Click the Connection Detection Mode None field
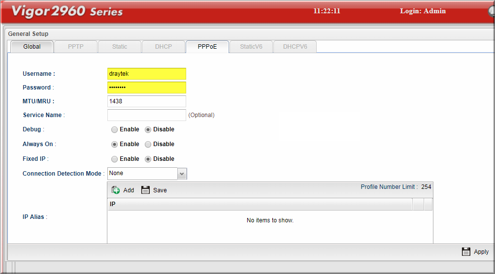The height and width of the screenshot is (274, 495). (x=142, y=174)
